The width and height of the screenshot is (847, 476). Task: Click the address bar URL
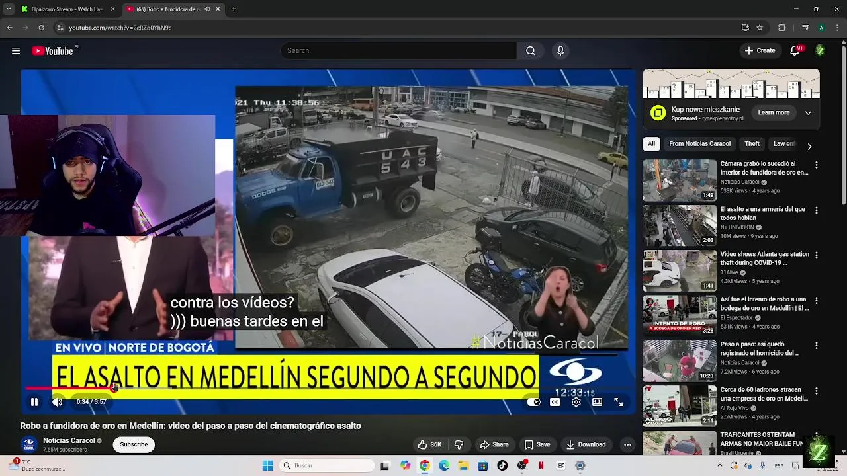pos(120,28)
